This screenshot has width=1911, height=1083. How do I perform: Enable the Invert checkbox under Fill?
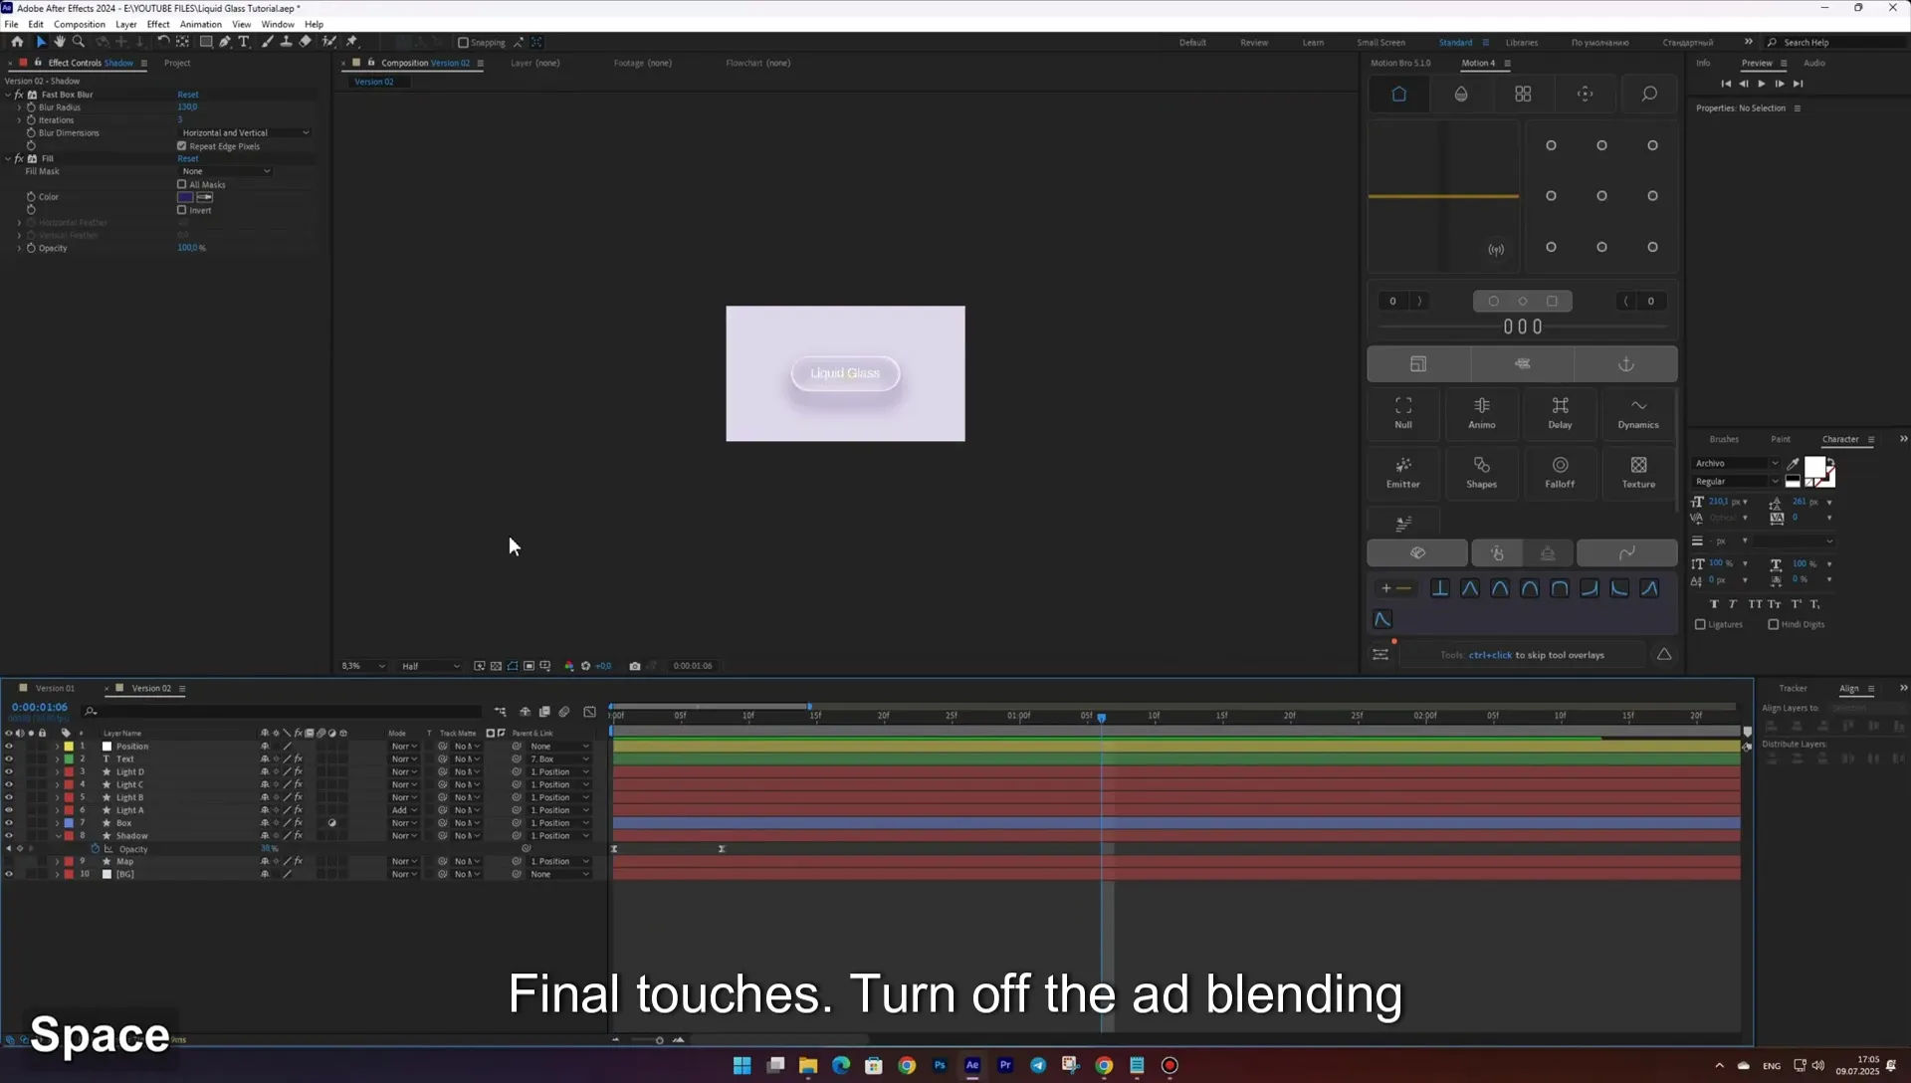point(182,210)
